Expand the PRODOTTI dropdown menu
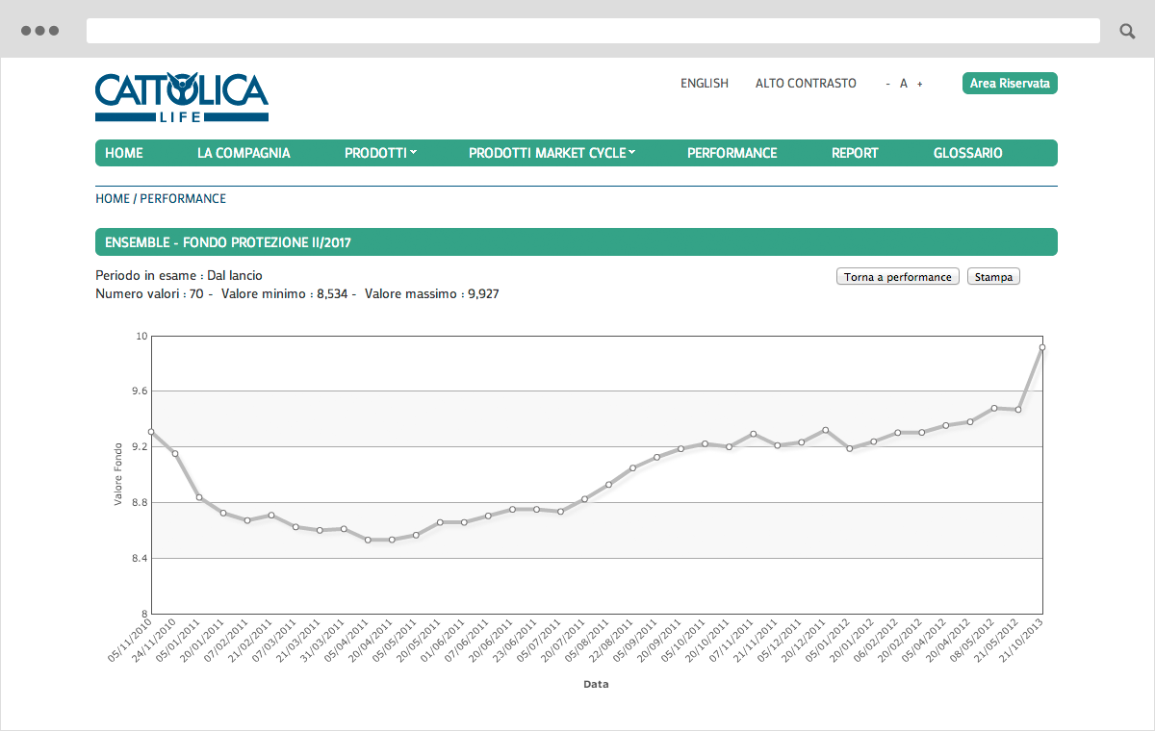 point(380,153)
